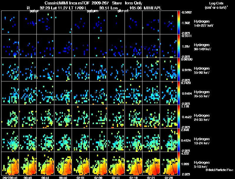Image resolution: width=235 pixels, height=179 pixels.
Task: Select the Hydrogen 13-24 keV panel at 06:56
Action: (63, 140)
